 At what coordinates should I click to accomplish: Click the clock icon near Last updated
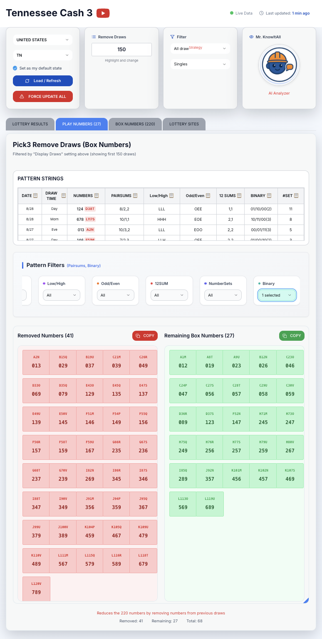click(x=261, y=13)
